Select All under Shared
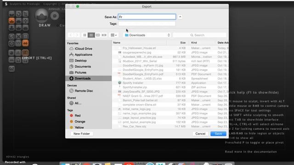 click(x=89, y=103)
